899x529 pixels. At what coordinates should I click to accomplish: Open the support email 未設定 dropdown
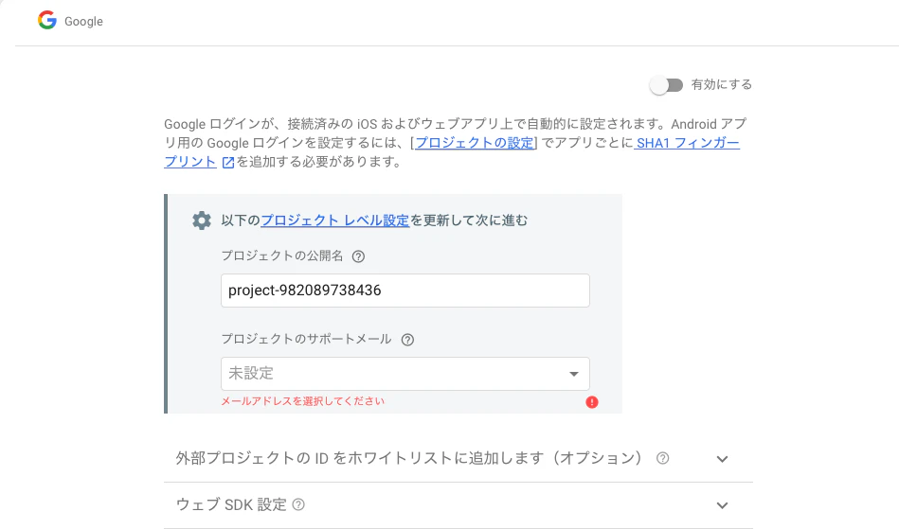(x=405, y=374)
